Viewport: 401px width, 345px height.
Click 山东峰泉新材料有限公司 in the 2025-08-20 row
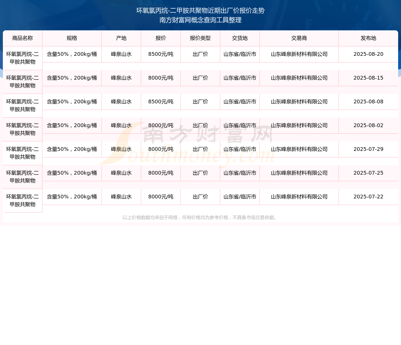(x=299, y=54)
